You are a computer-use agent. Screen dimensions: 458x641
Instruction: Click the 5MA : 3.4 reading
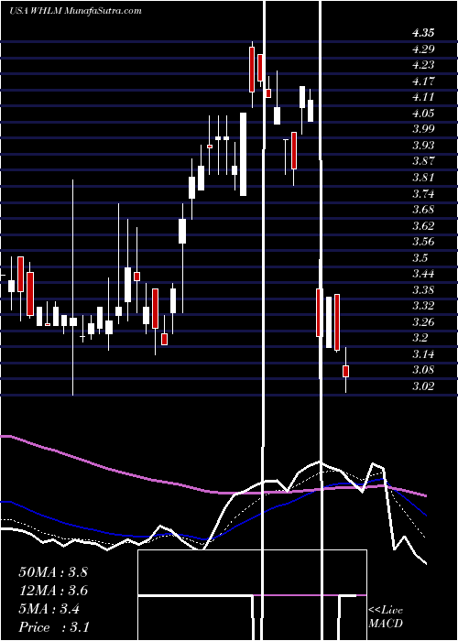(x=49, y=609)
